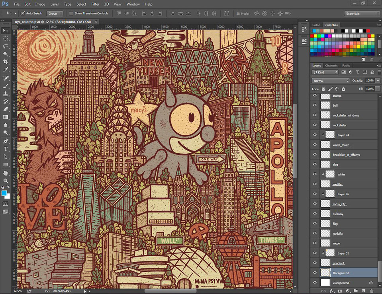Open the Normal blend mode dropdown
The width and height of the screenshot is (382, 294).
[x=331, y=80]
